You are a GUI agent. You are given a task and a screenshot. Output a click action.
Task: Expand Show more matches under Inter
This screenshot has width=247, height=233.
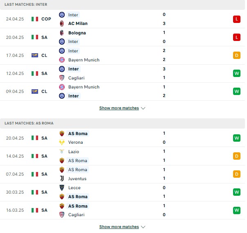tap(119, 108)
